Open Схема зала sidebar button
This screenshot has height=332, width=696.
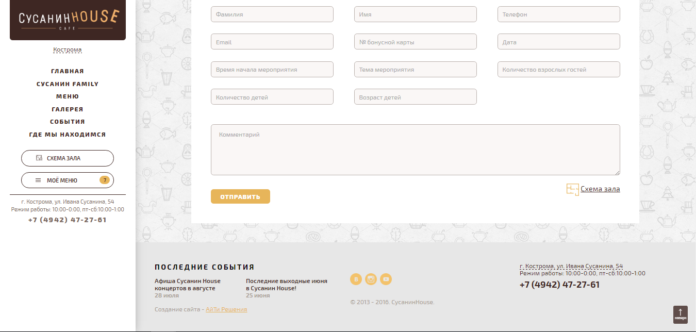pos(68,158)
